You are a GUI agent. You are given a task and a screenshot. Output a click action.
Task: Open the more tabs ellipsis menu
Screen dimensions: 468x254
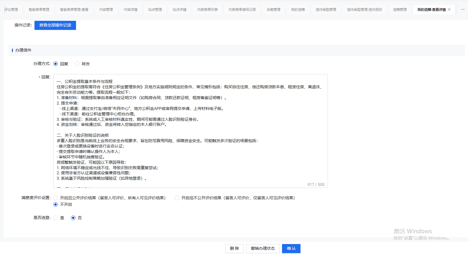point(463,9)
